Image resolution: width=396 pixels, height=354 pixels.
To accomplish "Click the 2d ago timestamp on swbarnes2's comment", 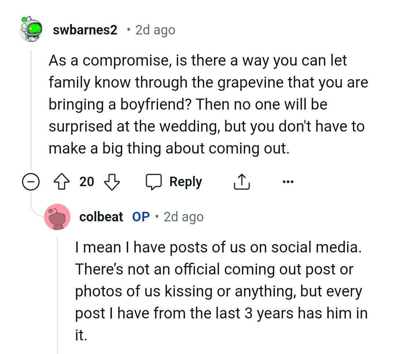I will tap(155, 30).
